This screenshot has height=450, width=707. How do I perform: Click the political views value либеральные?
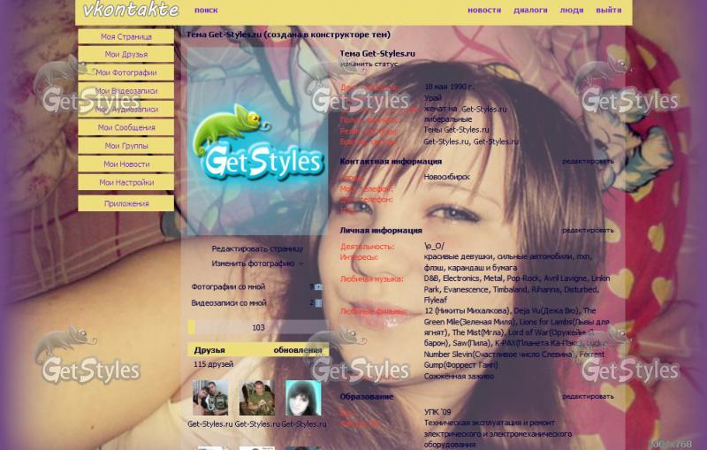[x=448, y=119]
